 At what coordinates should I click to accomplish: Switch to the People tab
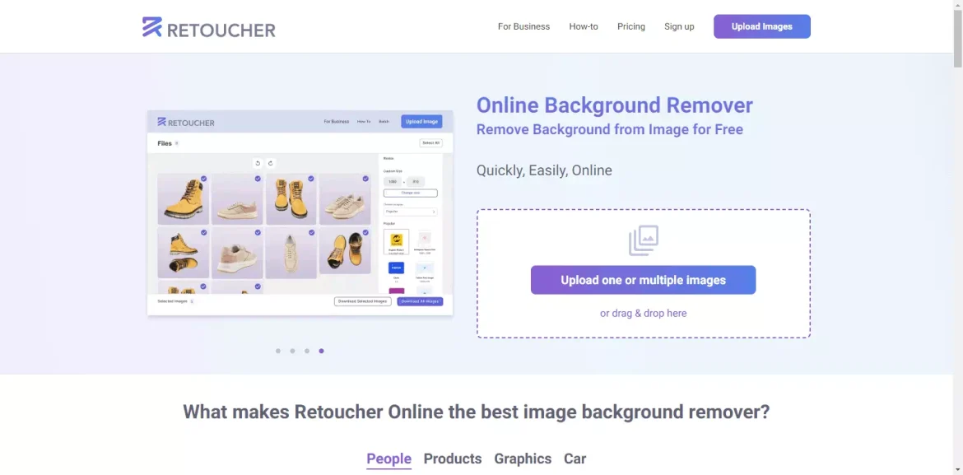388,459
